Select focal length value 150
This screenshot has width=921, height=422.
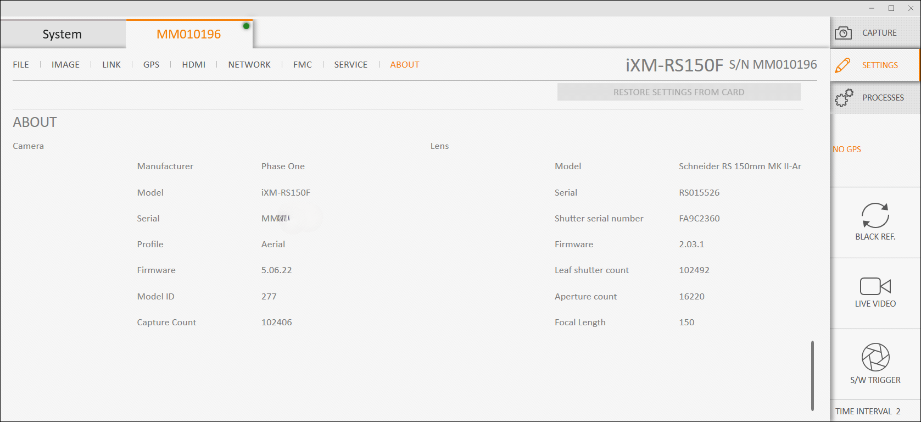[x=686, y=322]
